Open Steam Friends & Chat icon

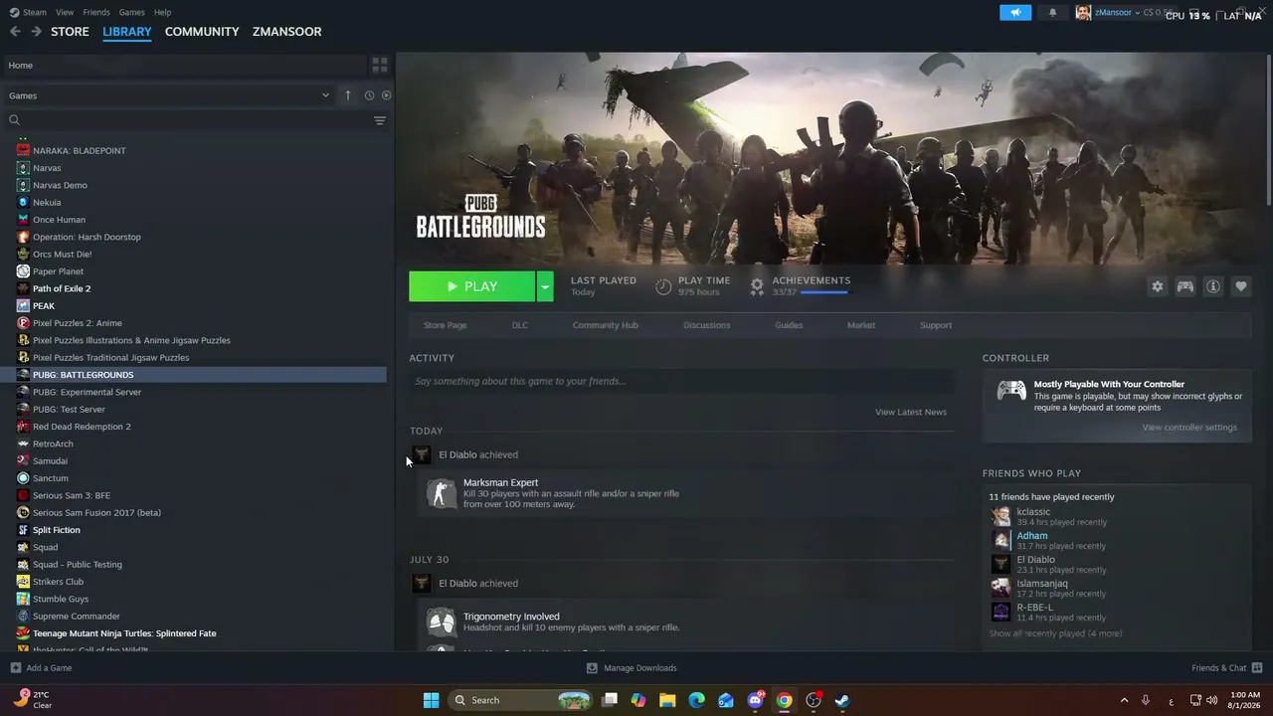click(1257, 668)
